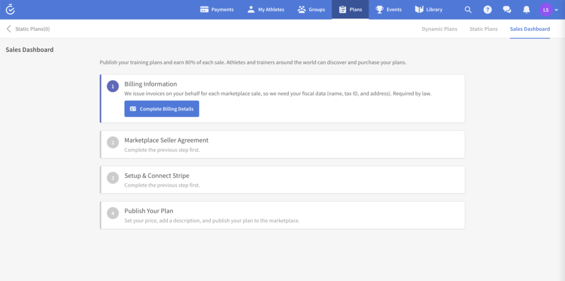This screenshot has height=281, width=565.
Task: Select the Sales Dashboard tab
Action: coord(530,29)
